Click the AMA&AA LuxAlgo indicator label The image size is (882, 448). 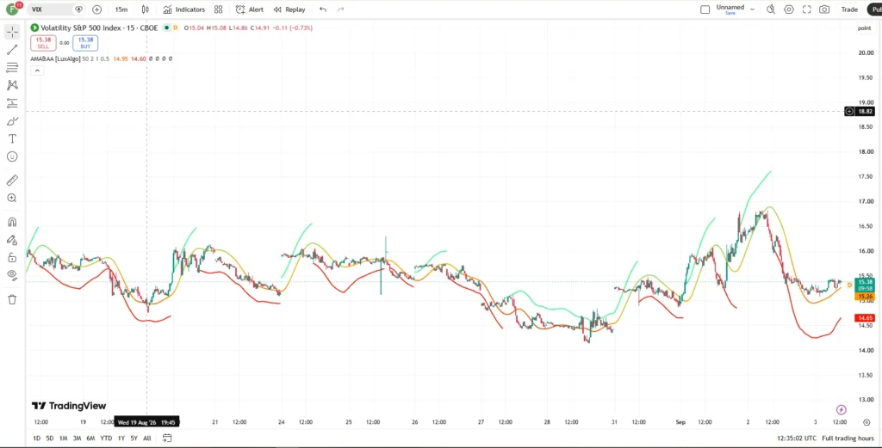56,59
